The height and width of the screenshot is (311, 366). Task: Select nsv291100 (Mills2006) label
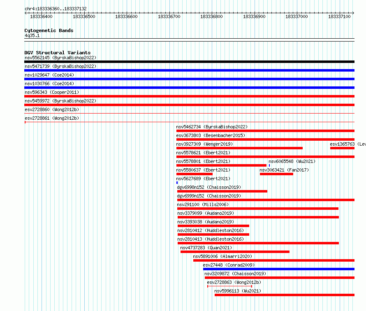tap(203, 204)
